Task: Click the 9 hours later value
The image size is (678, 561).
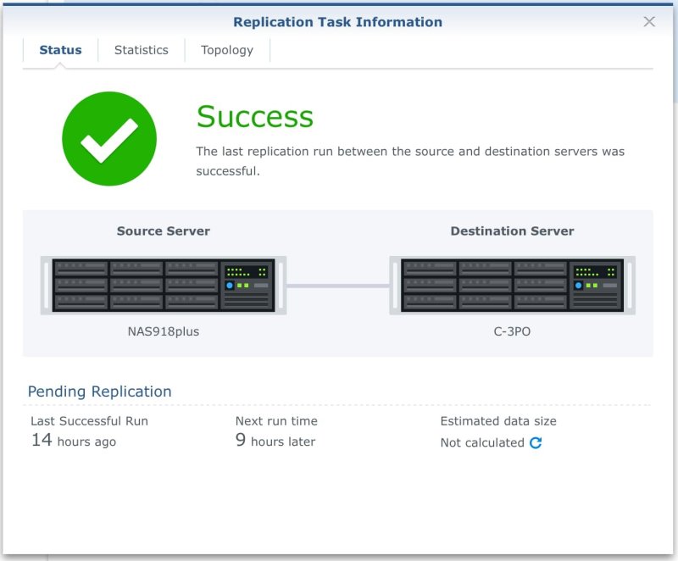Action: (x=275, y=441)
